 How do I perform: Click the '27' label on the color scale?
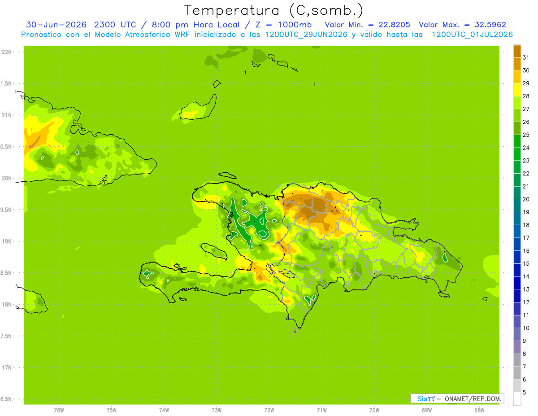click(x=526, y=109)
